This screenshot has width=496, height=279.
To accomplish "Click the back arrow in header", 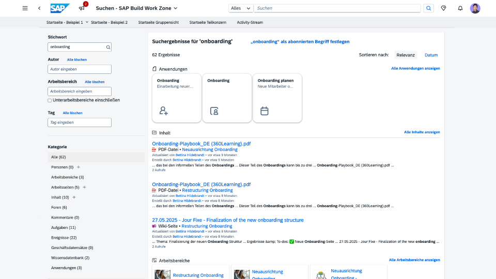I will pos(39,8).
